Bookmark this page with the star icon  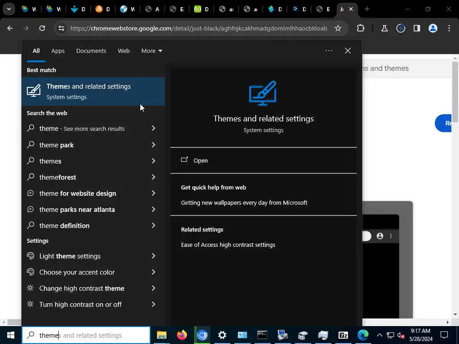[338, 28]
